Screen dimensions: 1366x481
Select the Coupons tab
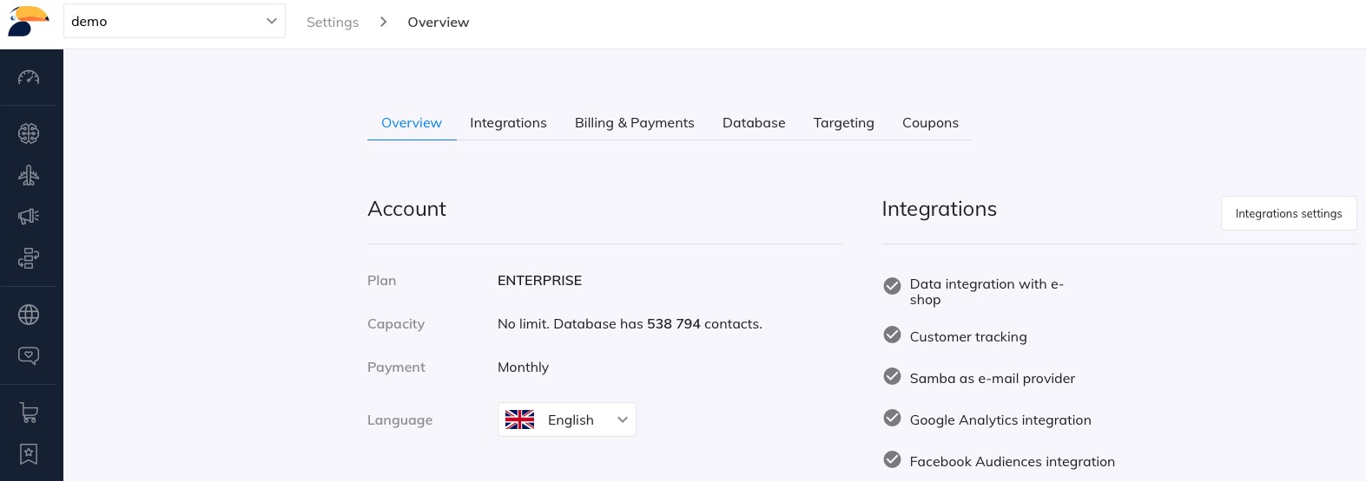point(930,123)
